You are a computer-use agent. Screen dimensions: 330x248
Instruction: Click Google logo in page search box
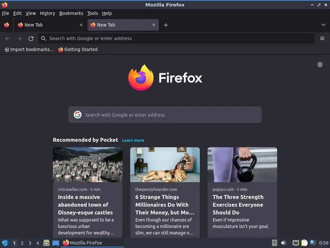click(78, 115)
